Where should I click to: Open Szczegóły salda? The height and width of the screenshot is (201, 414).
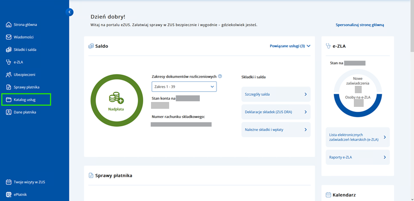[x=276, y=94]
